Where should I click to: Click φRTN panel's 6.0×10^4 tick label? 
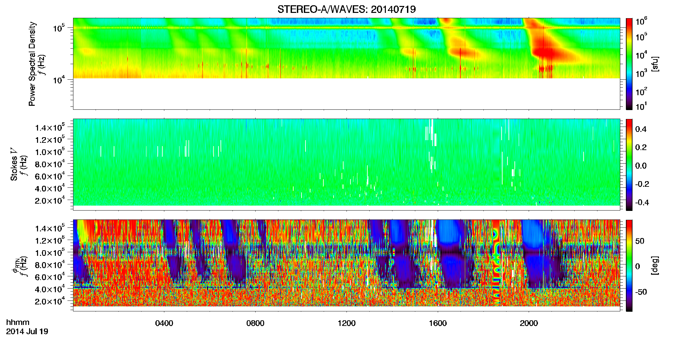tap(50, 277)
